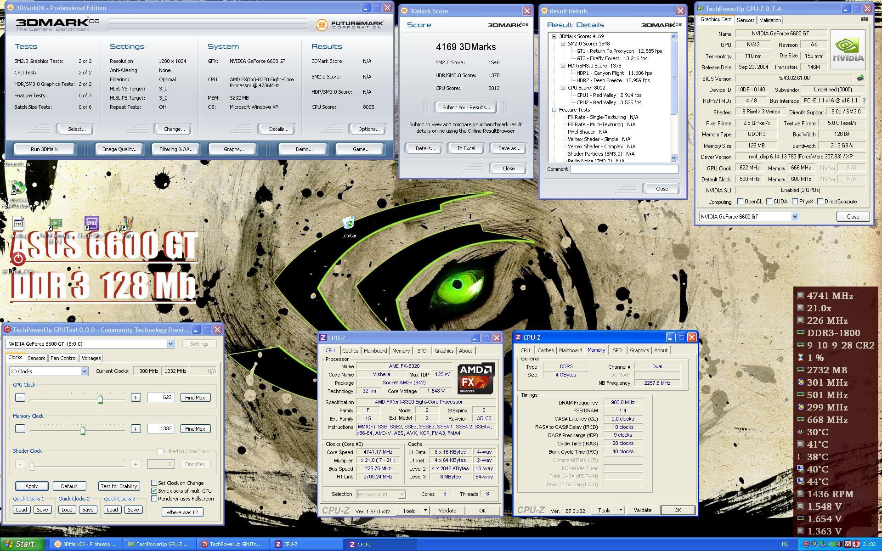
Task: Click the Result Details tree scrollbar down arrow
Action: (674, 157)
